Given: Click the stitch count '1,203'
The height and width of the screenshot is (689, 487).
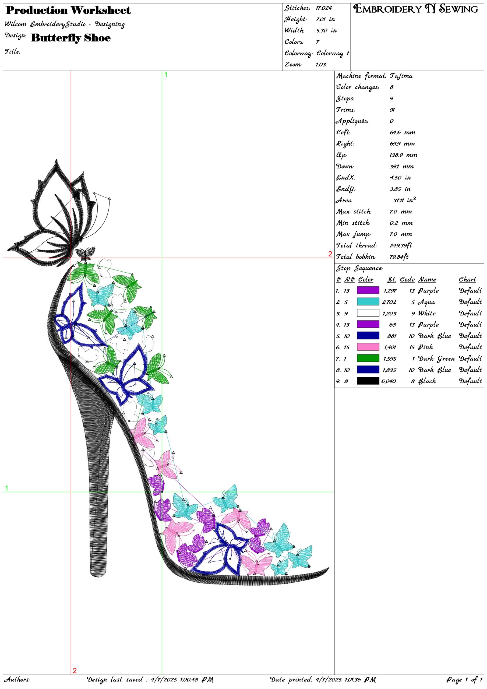Looking at the screenshot, I should pyautogui.click(x=390, y=314).
